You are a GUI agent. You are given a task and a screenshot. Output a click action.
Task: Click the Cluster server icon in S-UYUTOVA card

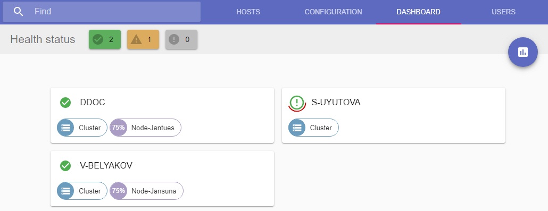(x=297, y=128)
